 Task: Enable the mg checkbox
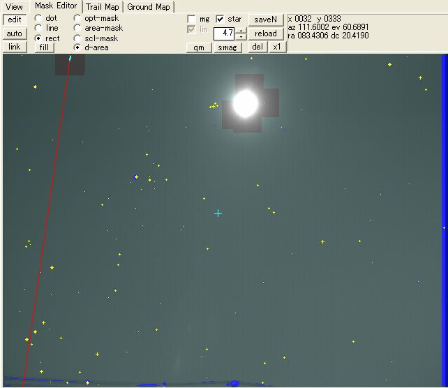pyautogui.click(x=192, y=19)
